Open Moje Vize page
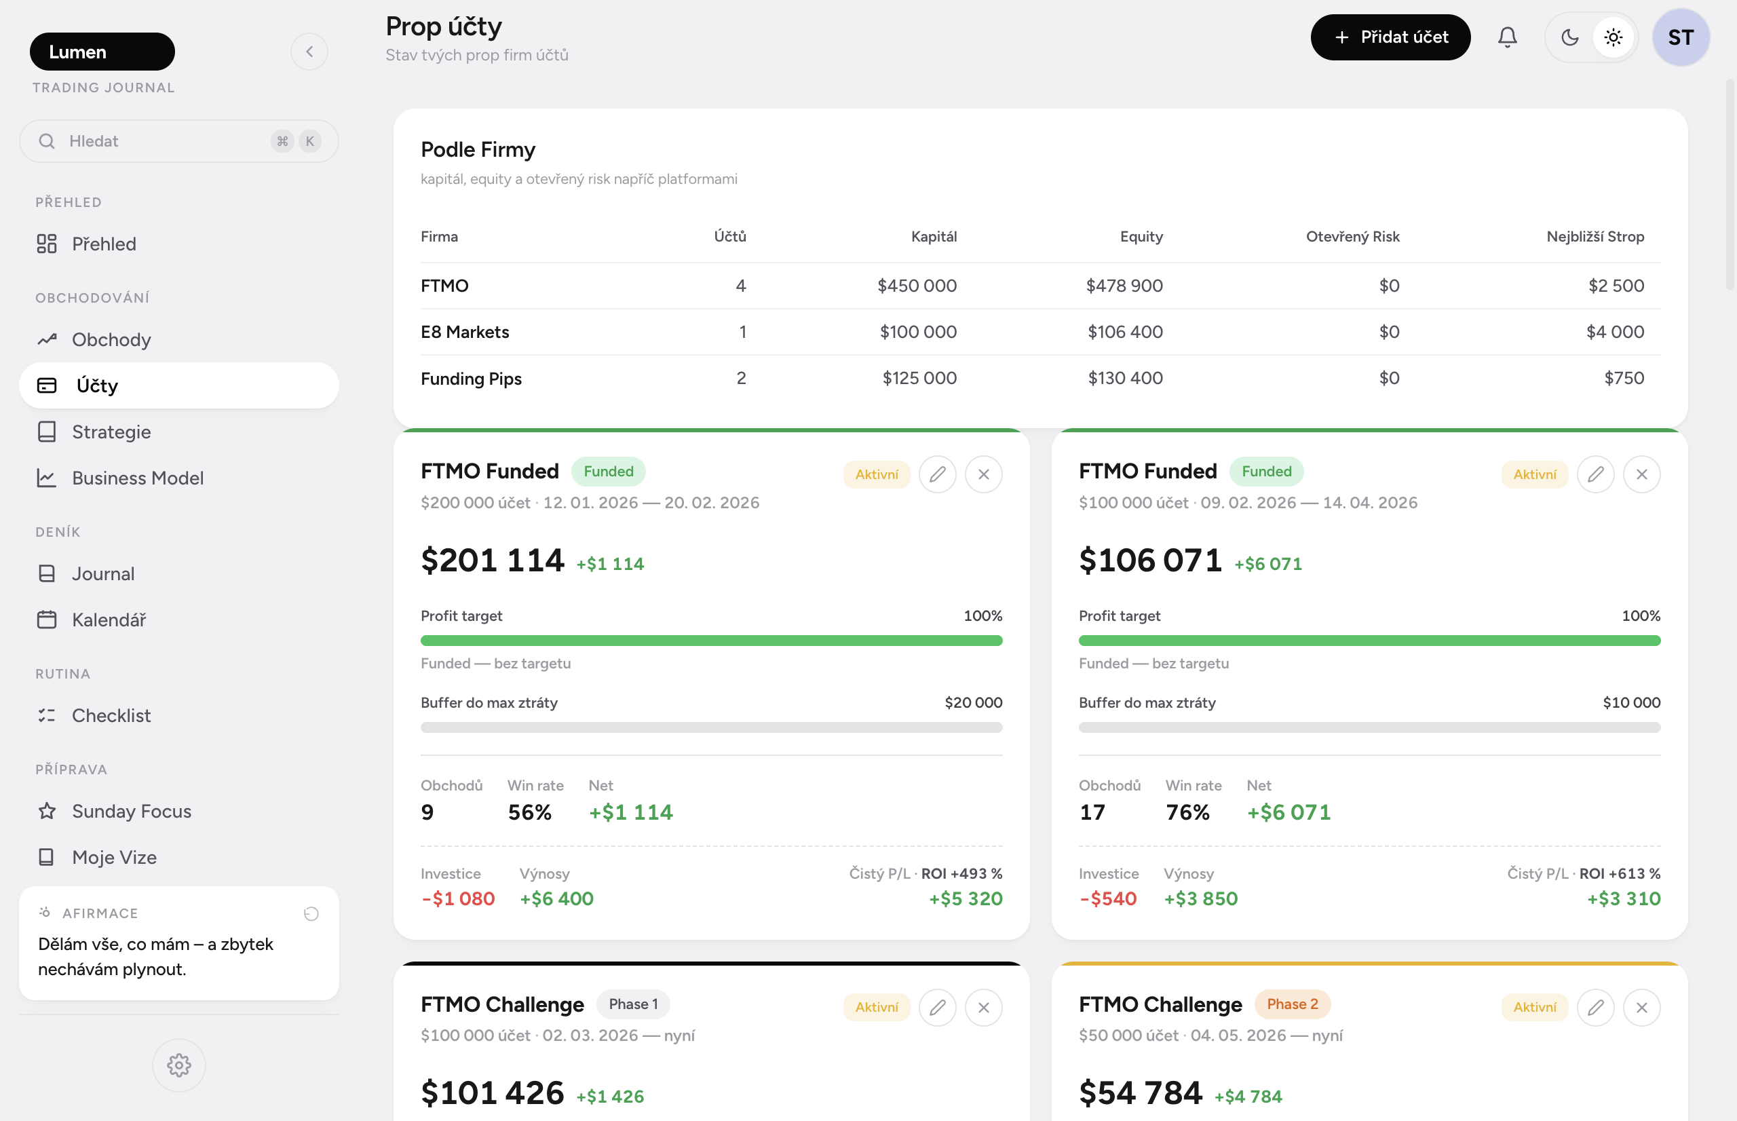1737x1121 pixels. 179,858
